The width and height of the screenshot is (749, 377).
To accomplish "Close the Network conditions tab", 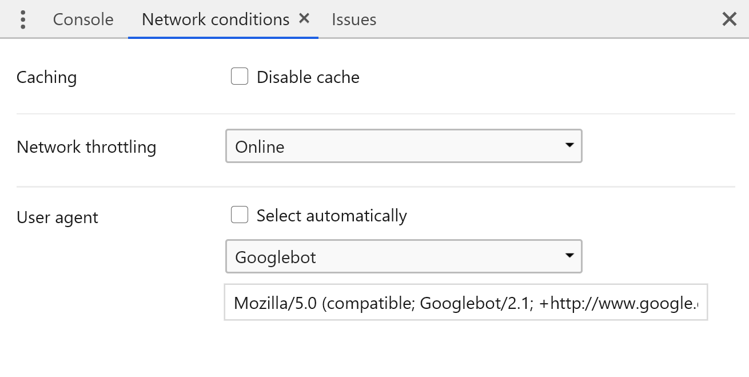I will click(304, 19).
